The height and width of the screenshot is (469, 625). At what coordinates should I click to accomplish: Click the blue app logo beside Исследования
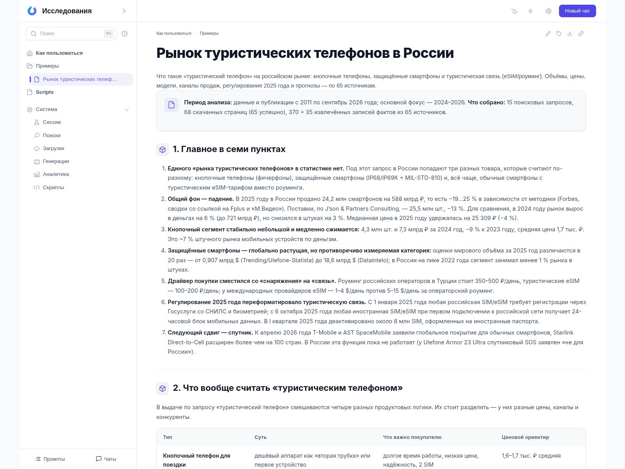coord(32,11)
